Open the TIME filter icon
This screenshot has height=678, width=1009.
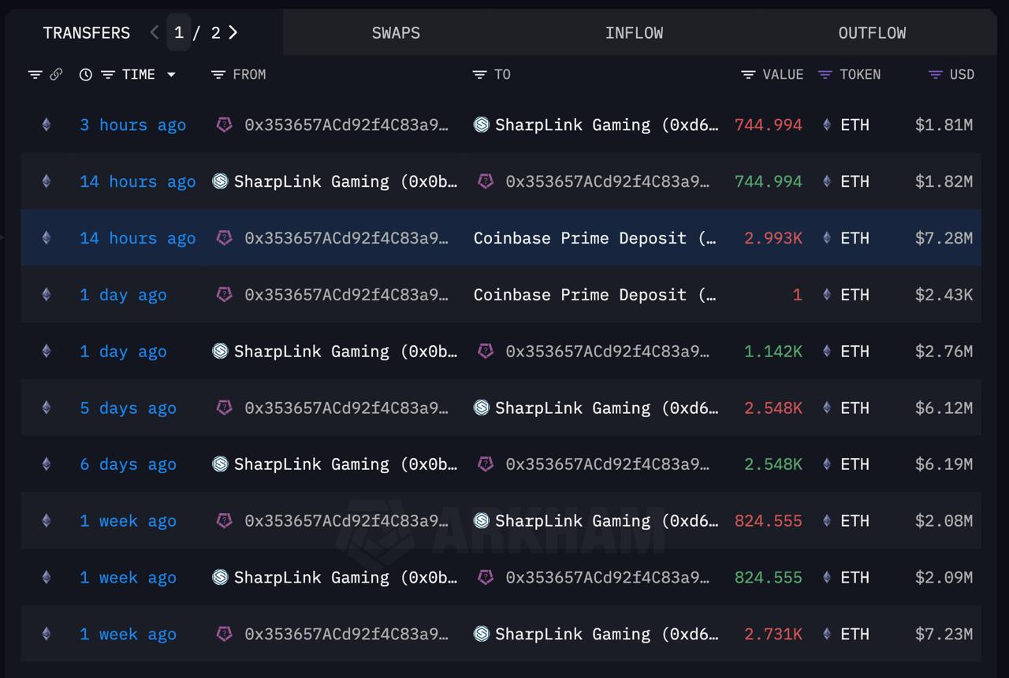pyautogui.click(x=108, y=75)
